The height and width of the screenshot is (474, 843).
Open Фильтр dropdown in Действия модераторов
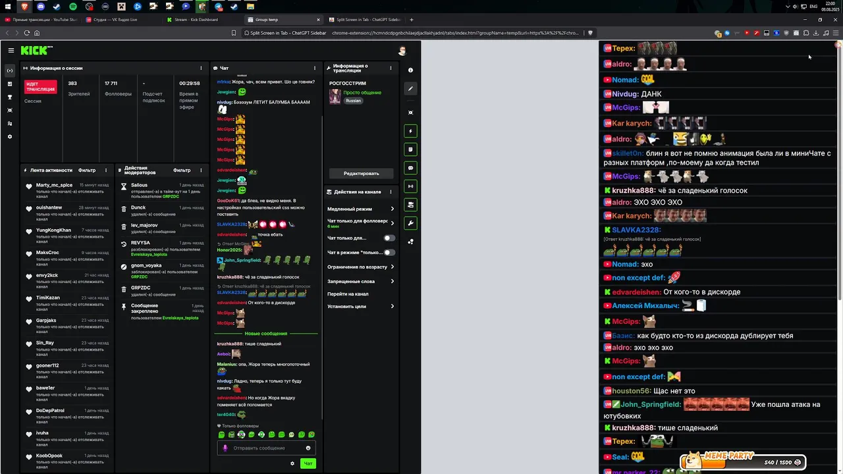coord(182,171)
